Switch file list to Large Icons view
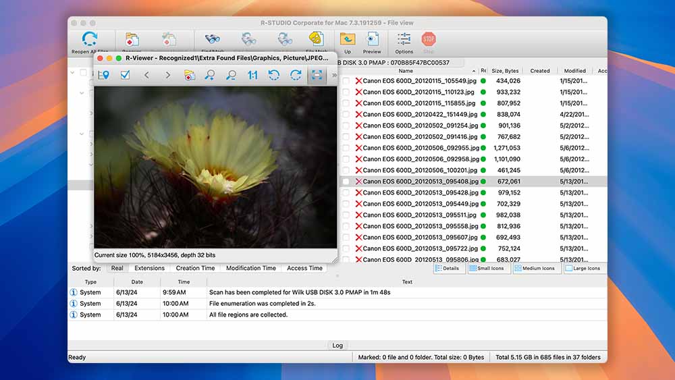The image size is (675, 380). click(x=585, y=268)
